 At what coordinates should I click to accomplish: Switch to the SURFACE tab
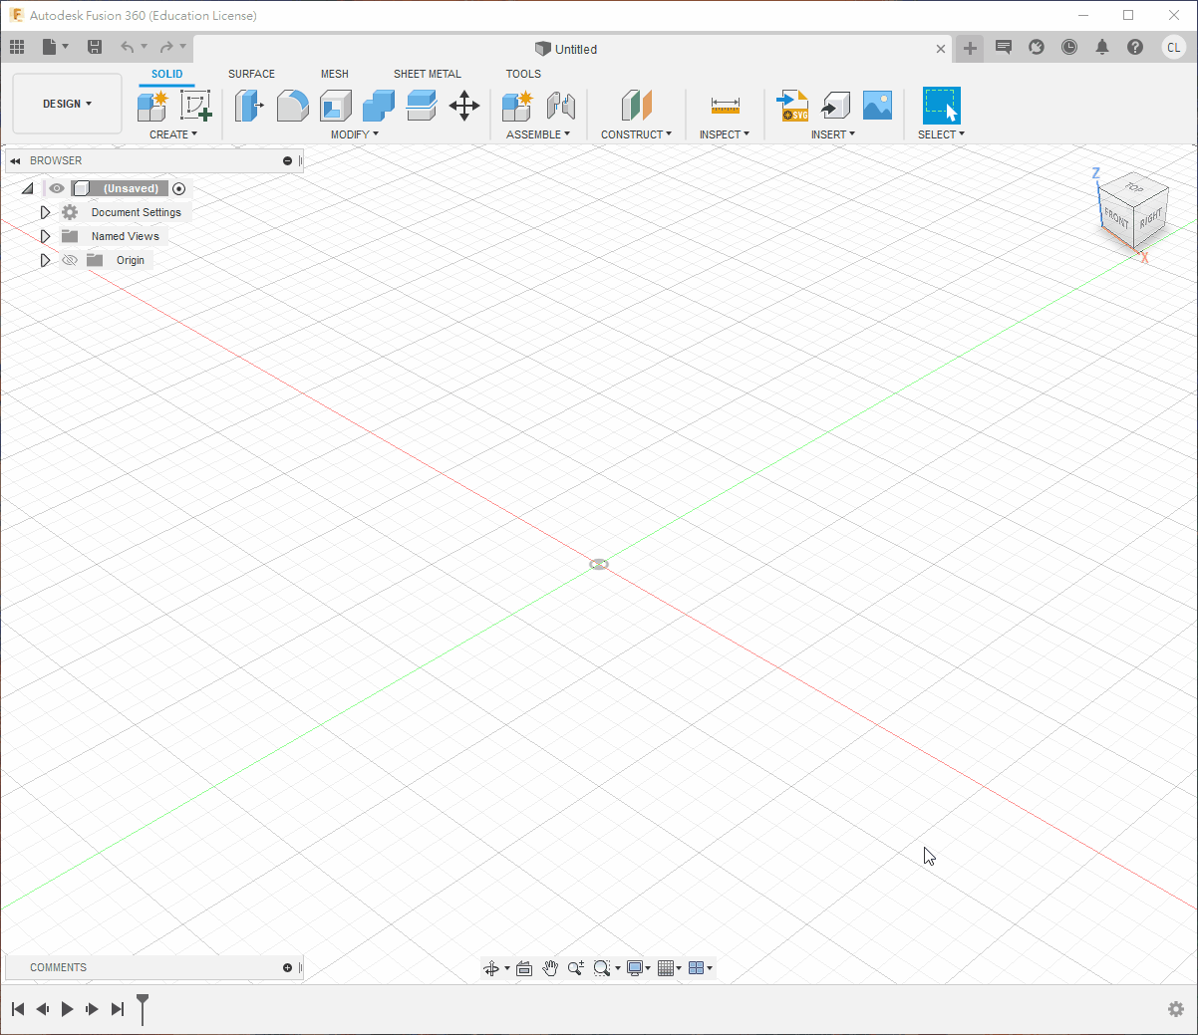click(x=251, y=74)
